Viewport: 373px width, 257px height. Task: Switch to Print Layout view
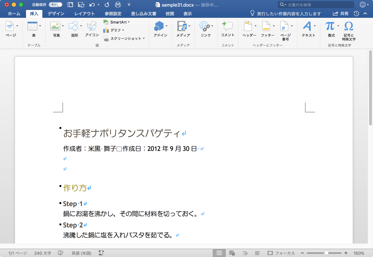[219, 253]
